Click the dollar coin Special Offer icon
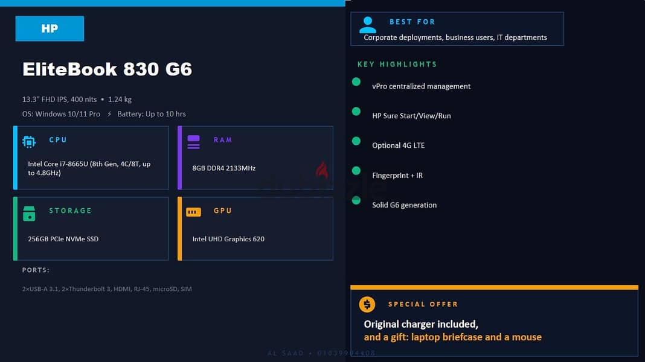 click(x=367, y=305)
